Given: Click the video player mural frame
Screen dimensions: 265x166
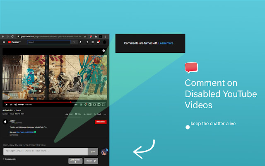Looking at the screenshot, I should point(55,77).
